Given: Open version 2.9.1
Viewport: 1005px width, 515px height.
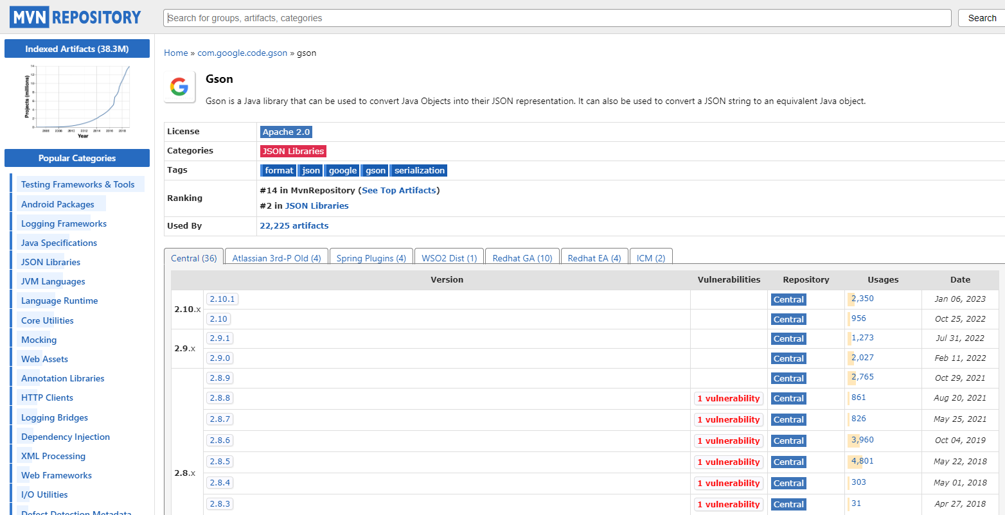Looking at the screenshot, I should pos(220,338).
